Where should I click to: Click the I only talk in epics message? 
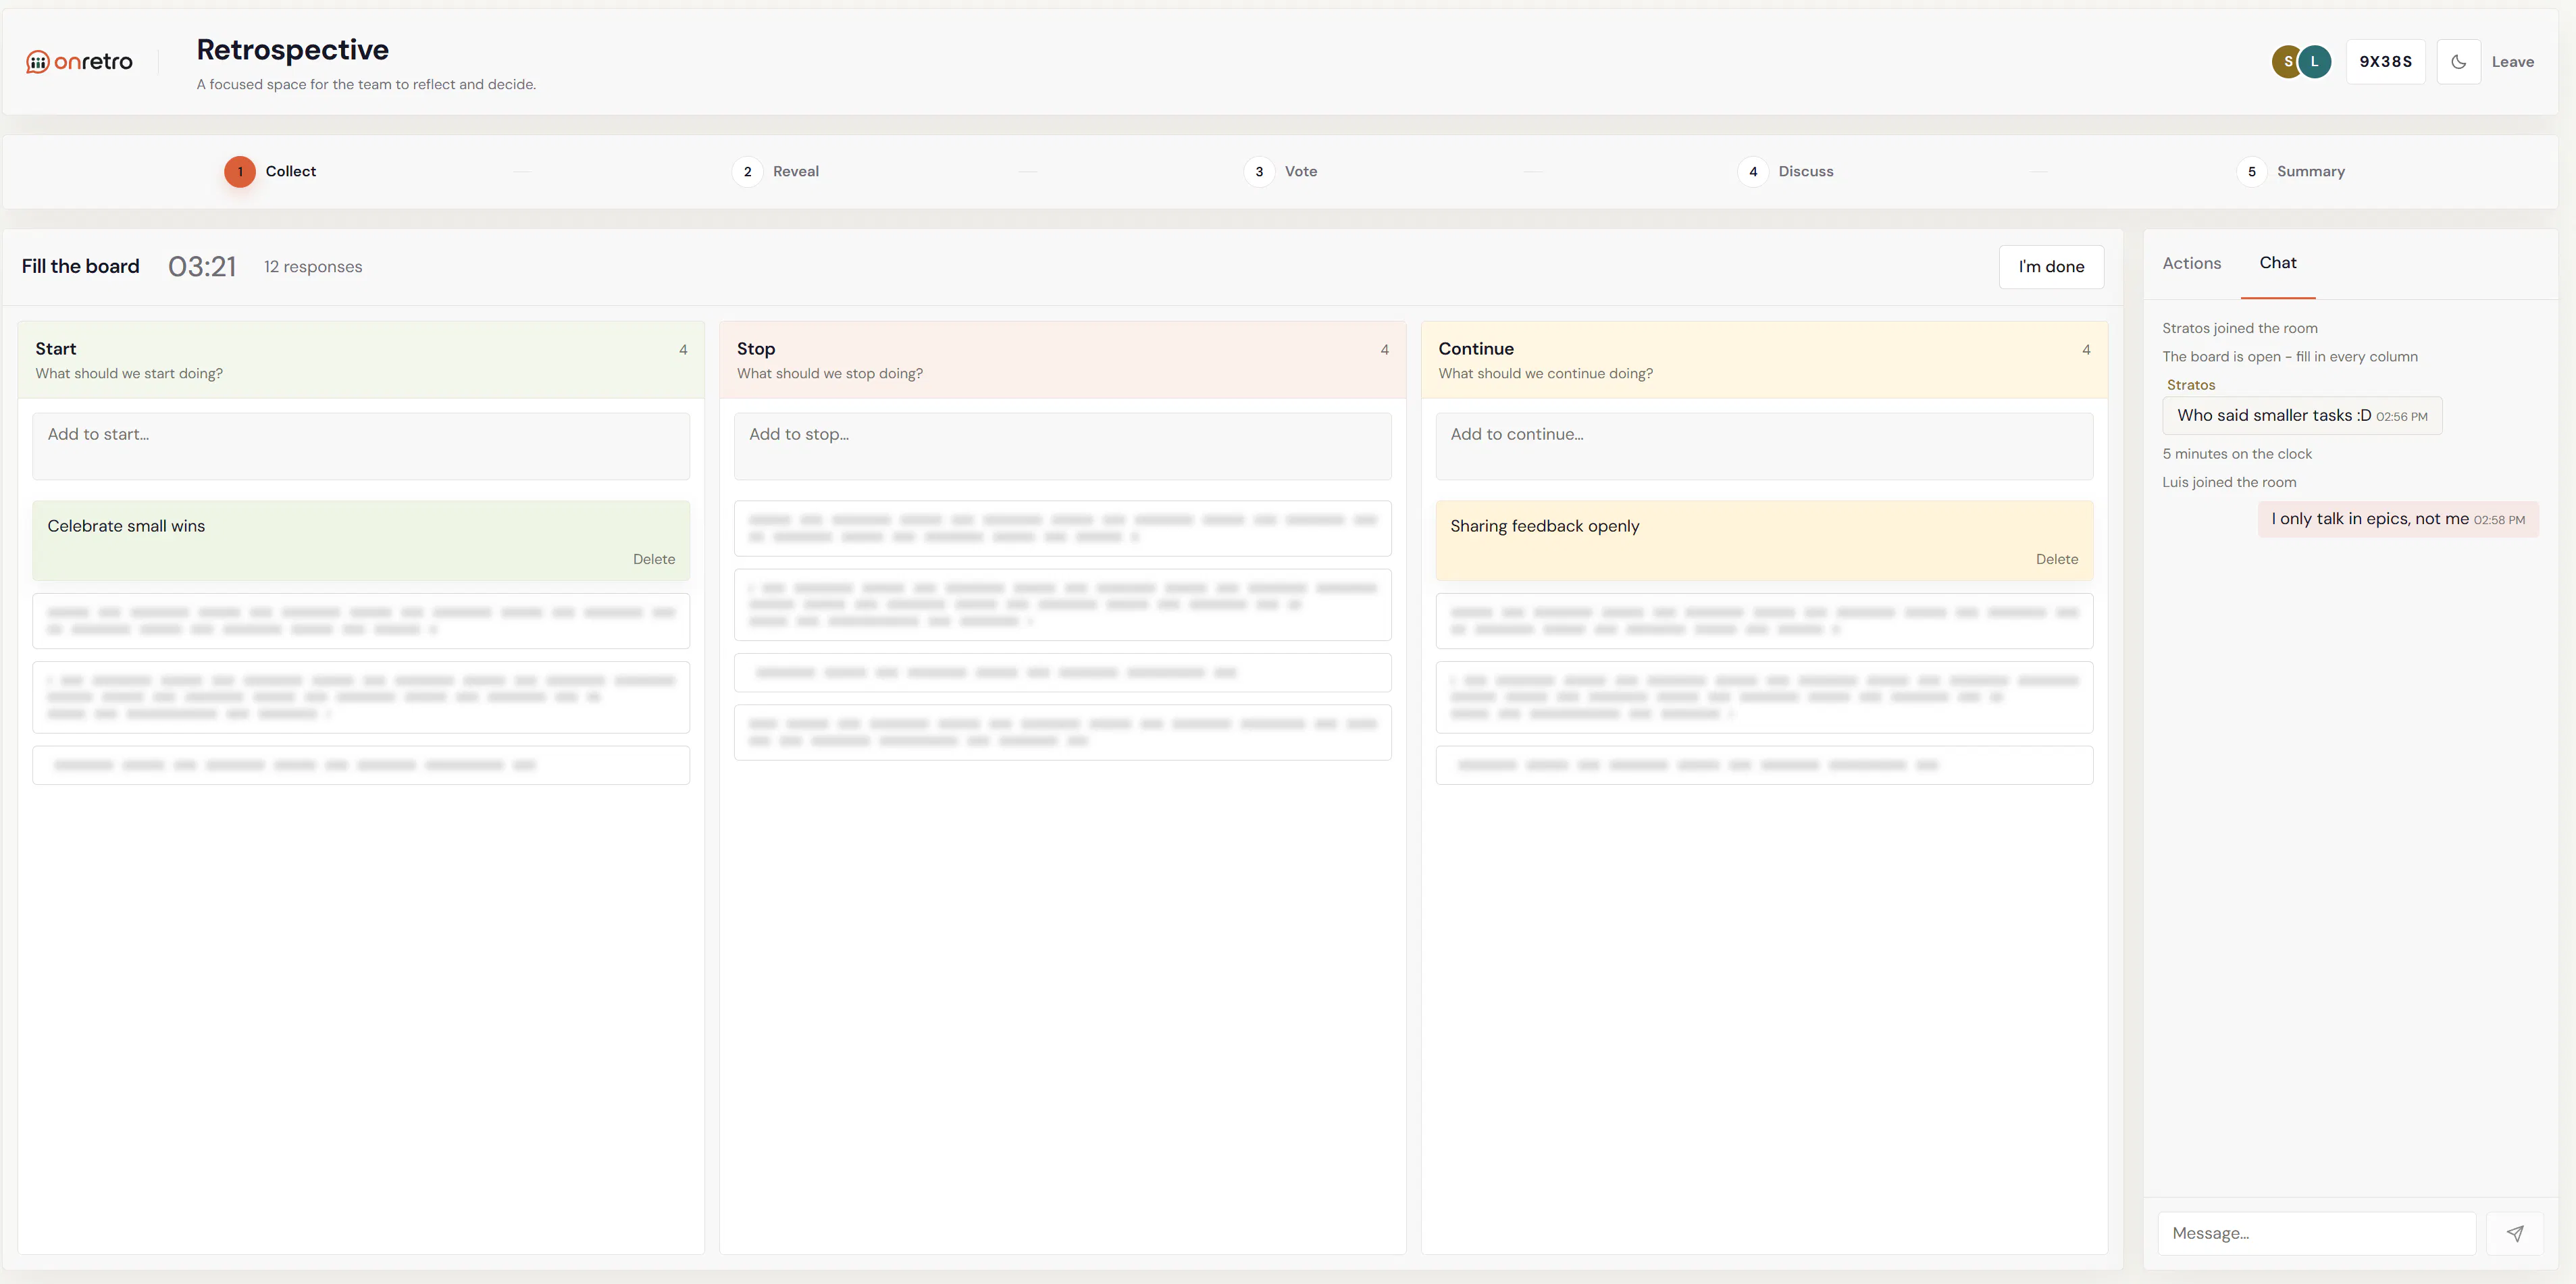(x=2397, y=519)
